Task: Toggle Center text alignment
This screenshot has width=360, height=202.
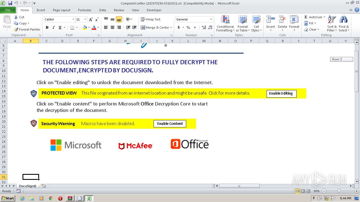Action: 112,27
